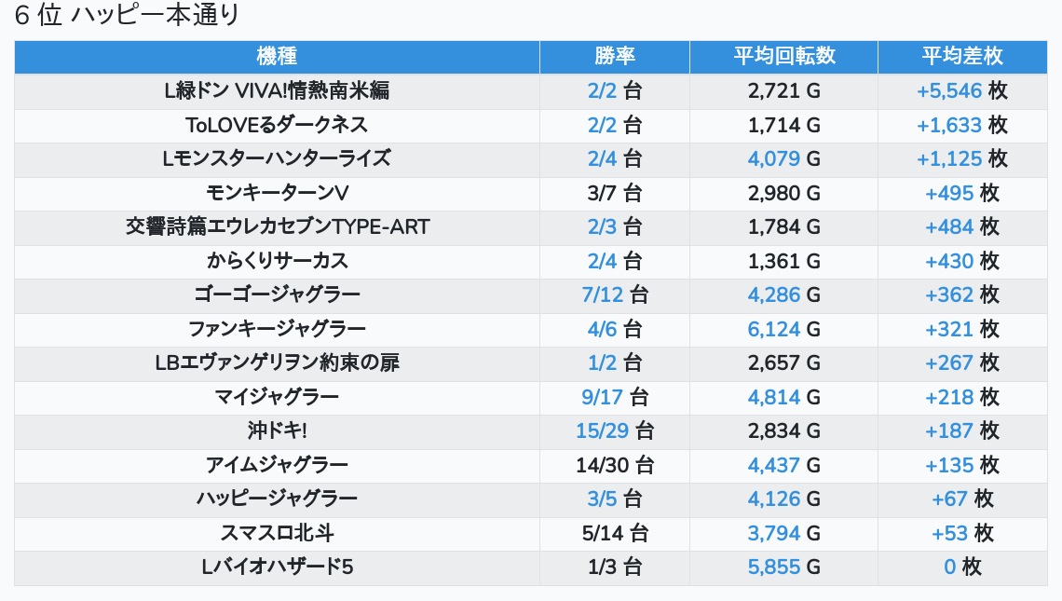Click 5,855 G for Lバイオハザード5
Screen dimensions: 1062x601
pos(783,567)
